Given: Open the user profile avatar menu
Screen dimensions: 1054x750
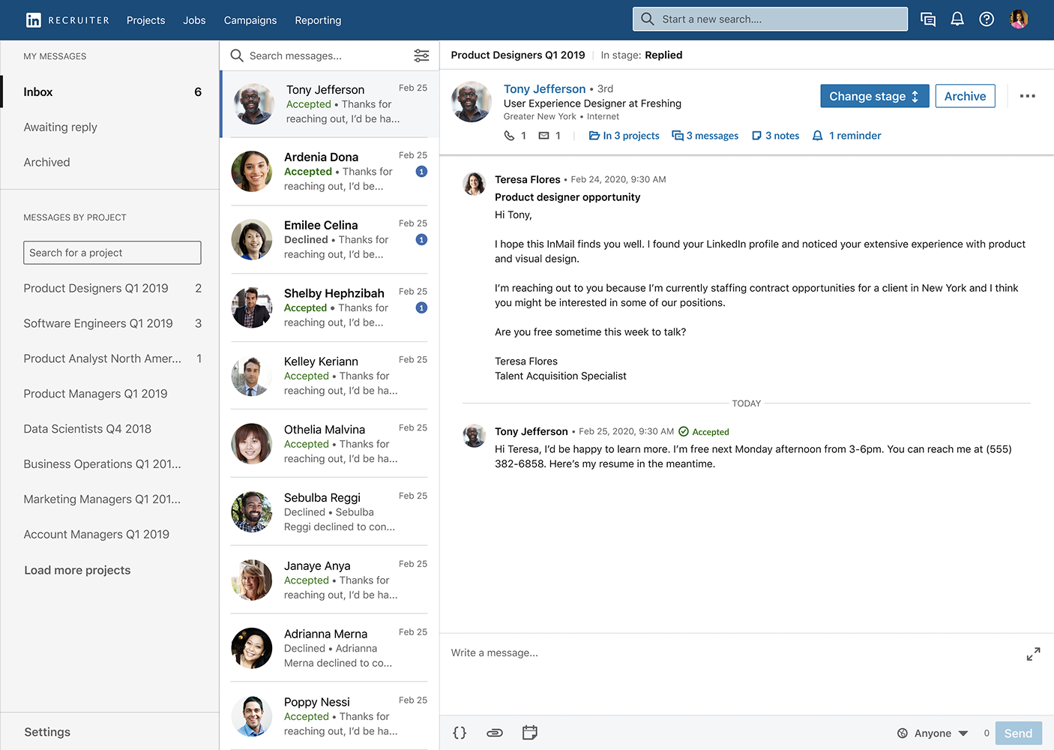Looking at the screenshot, I should pyautogui.click(x=1019, y=19).
